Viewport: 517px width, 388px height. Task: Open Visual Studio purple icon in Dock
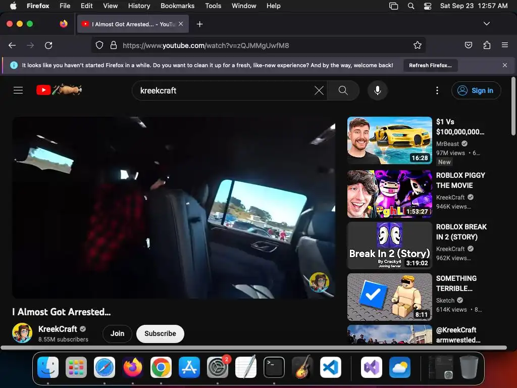[x=371, y=367]
